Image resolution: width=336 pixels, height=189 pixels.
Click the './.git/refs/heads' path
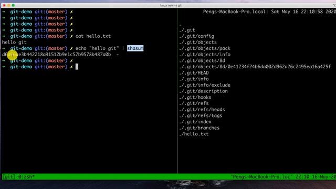point(202,110)
